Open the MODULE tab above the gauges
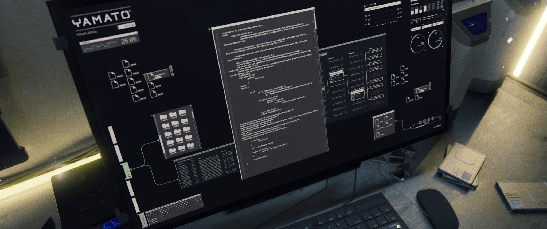The width and height of the screenshot is (547, 229). coord(415,29)
